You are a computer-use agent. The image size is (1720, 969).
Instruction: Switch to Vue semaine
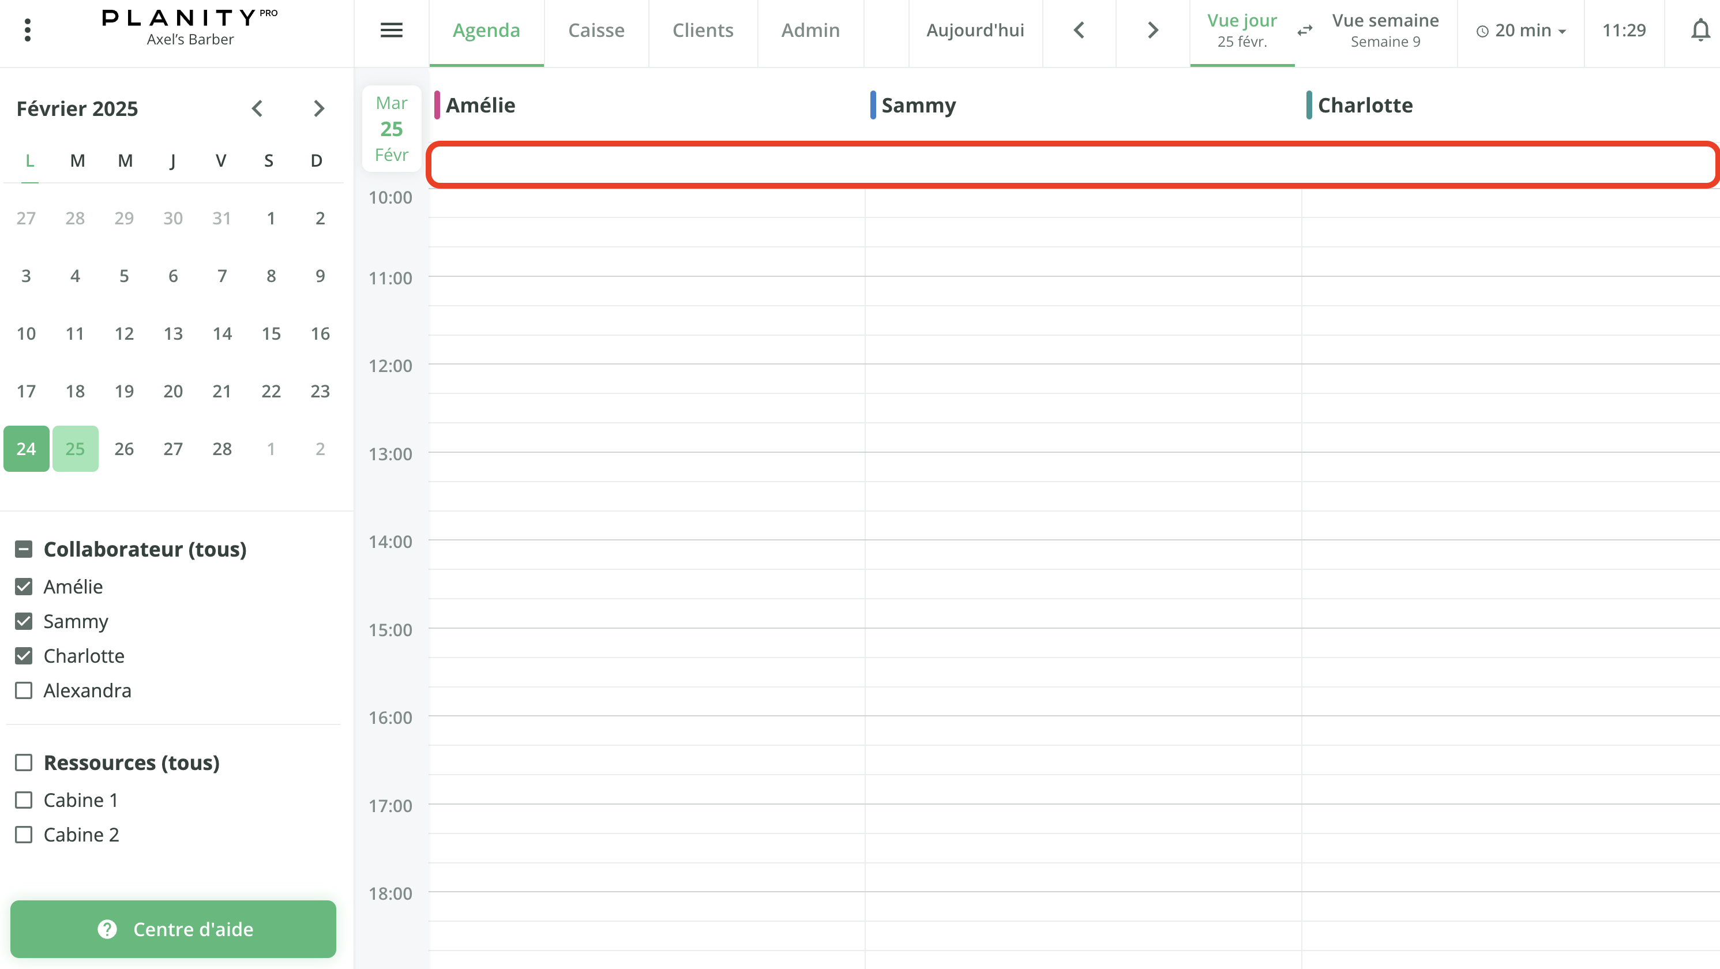[1385, 30]
